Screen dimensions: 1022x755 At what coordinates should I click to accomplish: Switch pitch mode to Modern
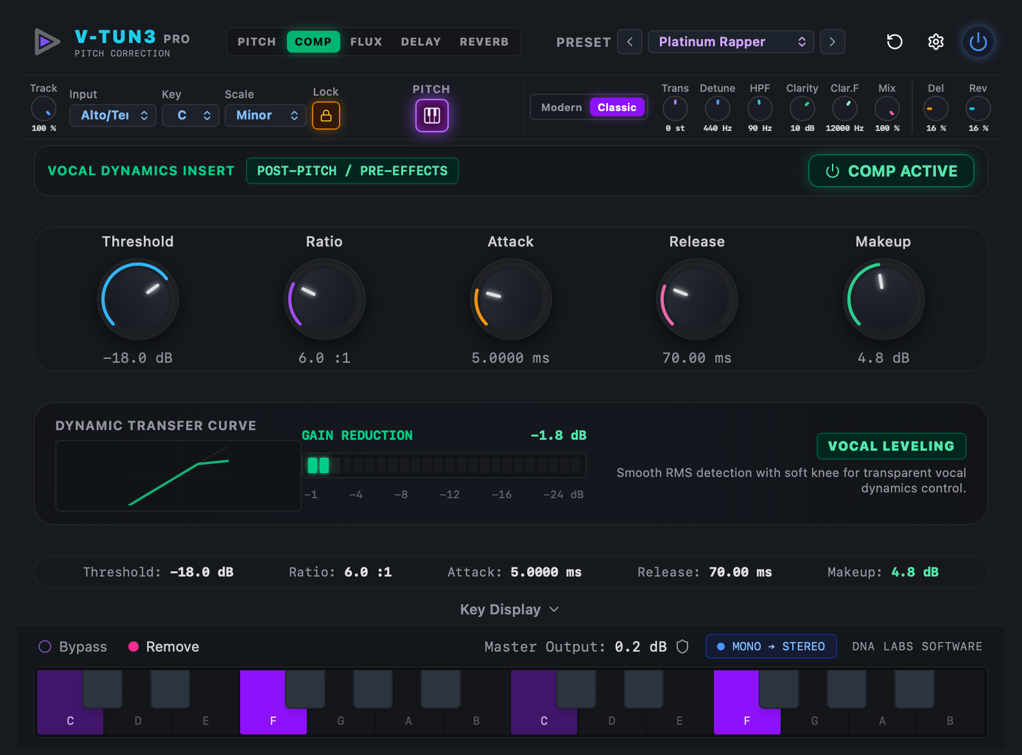(561, 107)
